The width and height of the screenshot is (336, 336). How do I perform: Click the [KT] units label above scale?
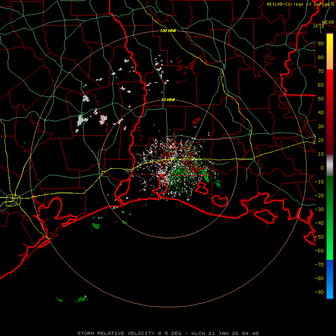pyautogui.click(x=319, y=26)
